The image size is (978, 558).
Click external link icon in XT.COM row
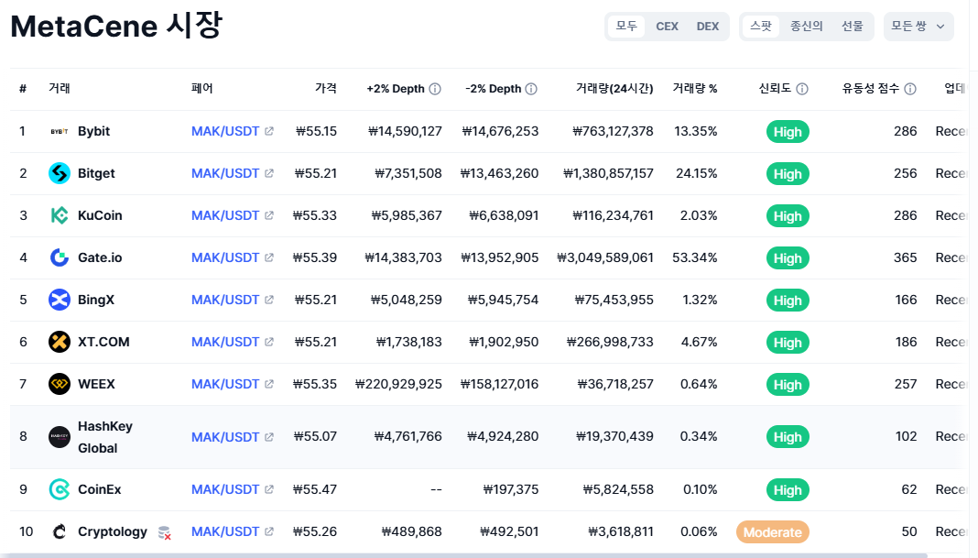(269, 342)
